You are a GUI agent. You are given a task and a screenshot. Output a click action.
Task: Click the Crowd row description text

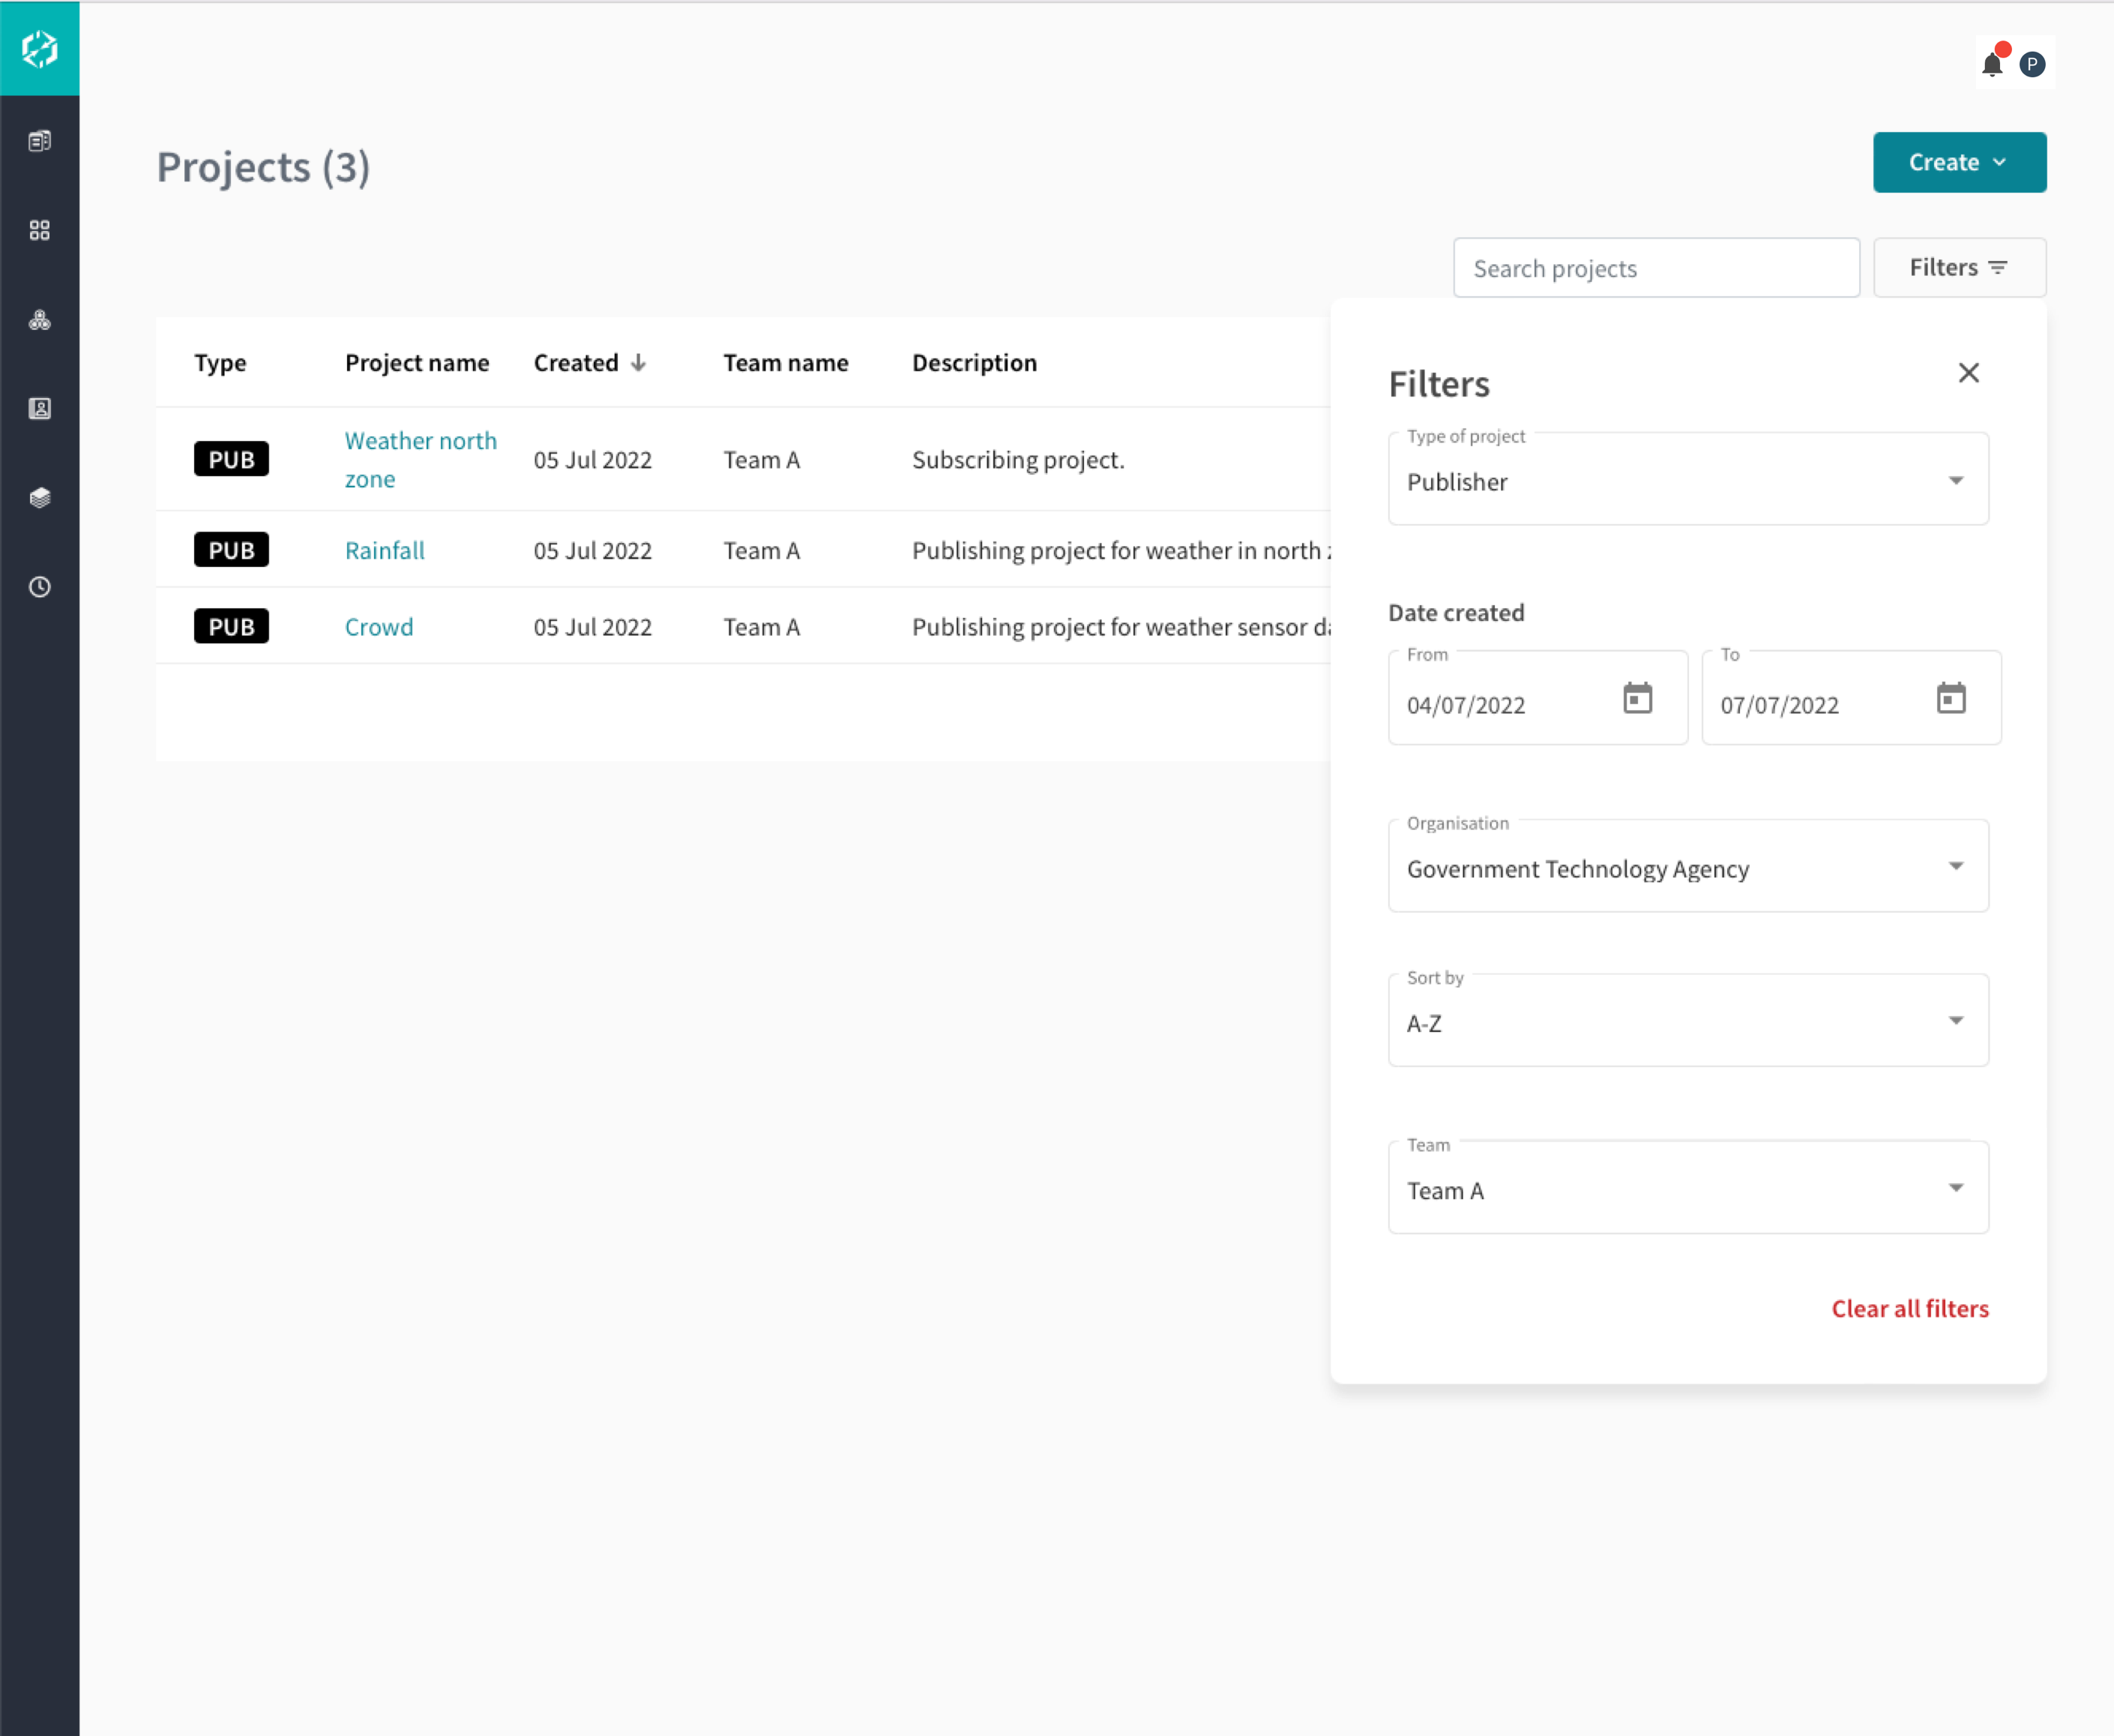click(x=1121, y=627)
